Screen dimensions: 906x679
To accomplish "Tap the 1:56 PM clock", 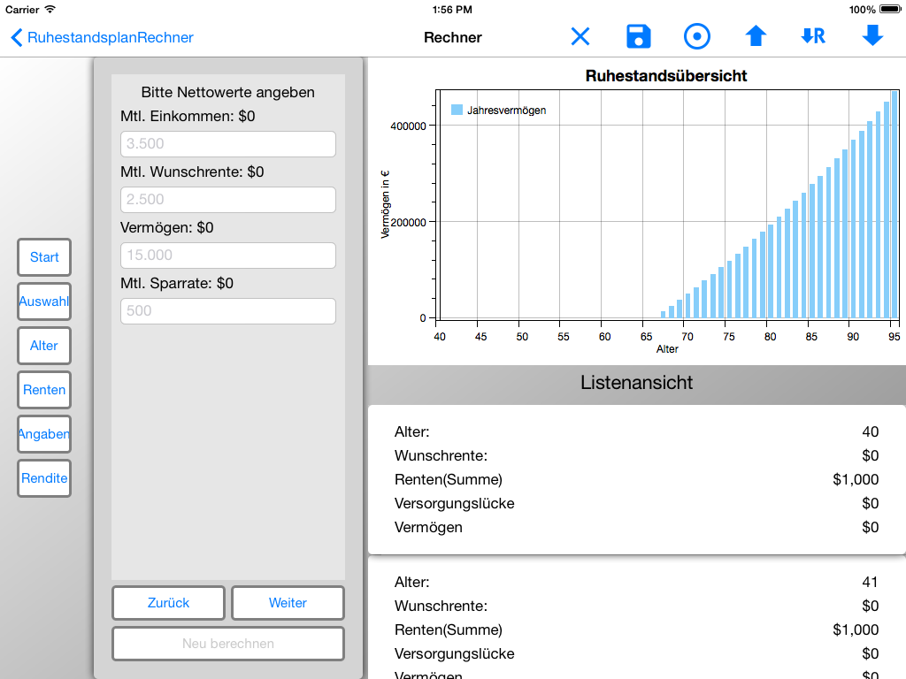I will (452, 10).
